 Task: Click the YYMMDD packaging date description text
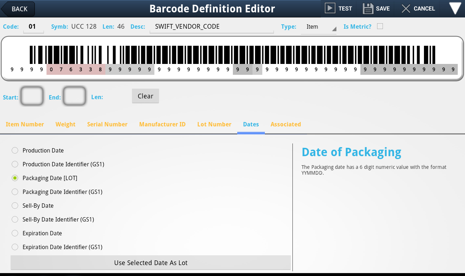[374, 170]
